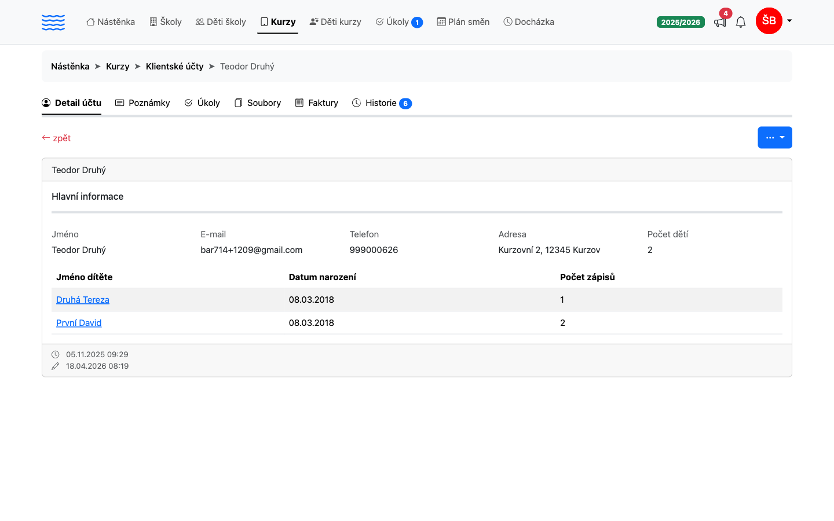
Task: Click the ŠB user avatar
Action: (769, 21)
